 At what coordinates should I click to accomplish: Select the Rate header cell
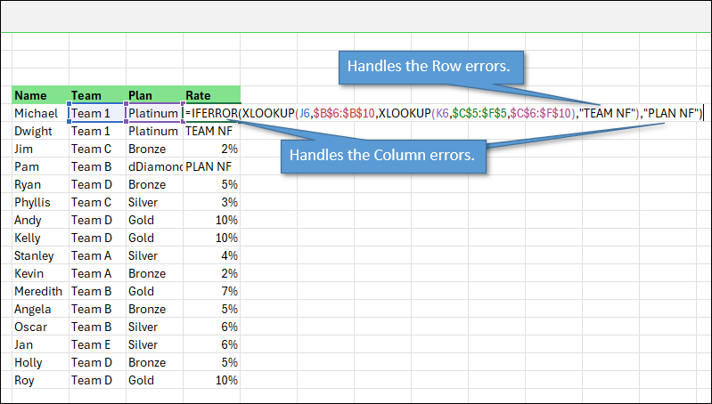point(211,95)
